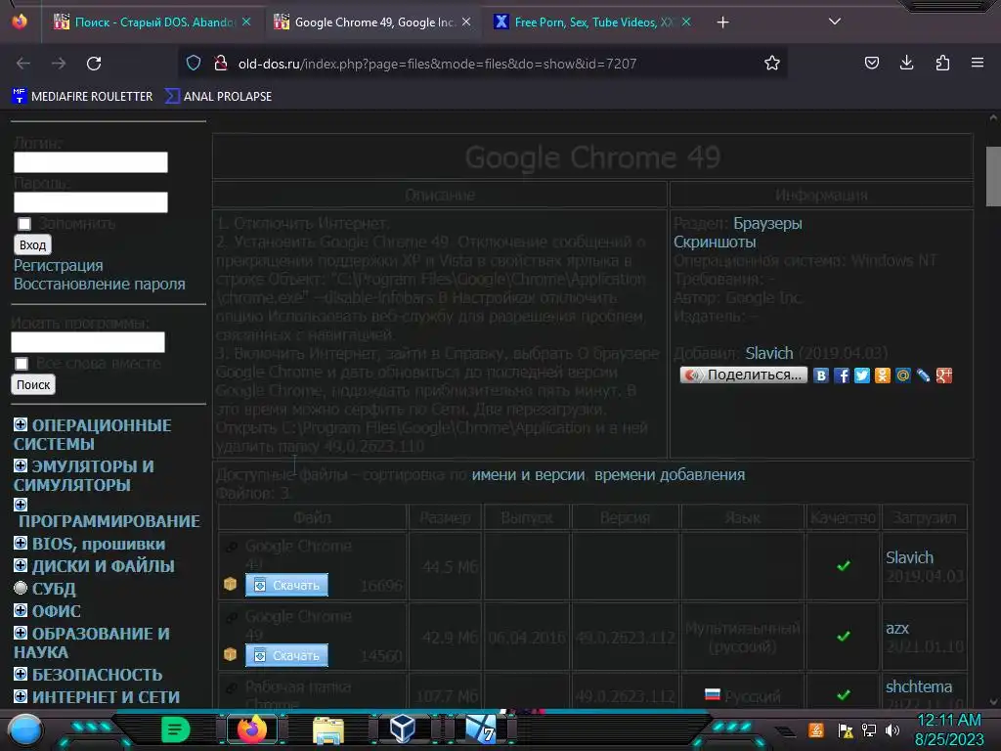Share page on Facebook icon
The height and width of the screenshot is (751, 1001).
point(842,375)
